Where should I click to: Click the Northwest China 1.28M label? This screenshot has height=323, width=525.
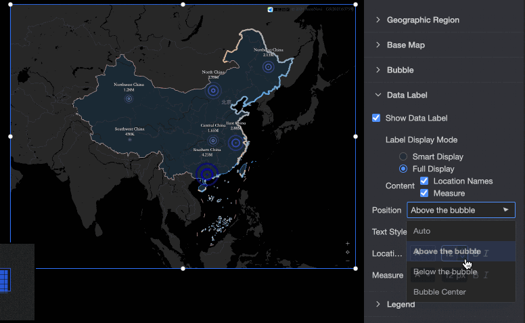coord(129,87)
